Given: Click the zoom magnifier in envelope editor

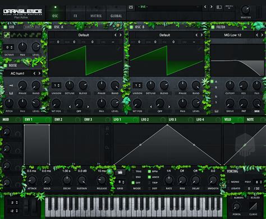Looking at the screenshot, I should pyautogui.click(x=107, y=148).
